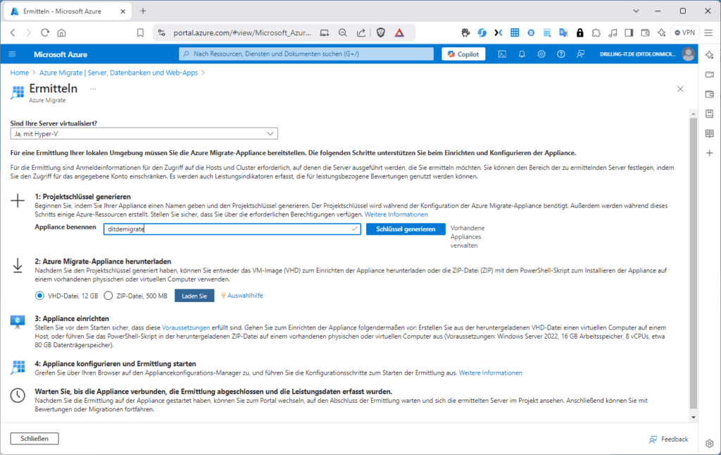Click the Brave shields lion icon

point(381,32)
